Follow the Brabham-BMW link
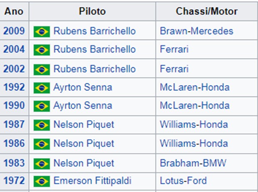 pyautogui.click(x=193, y=163)
